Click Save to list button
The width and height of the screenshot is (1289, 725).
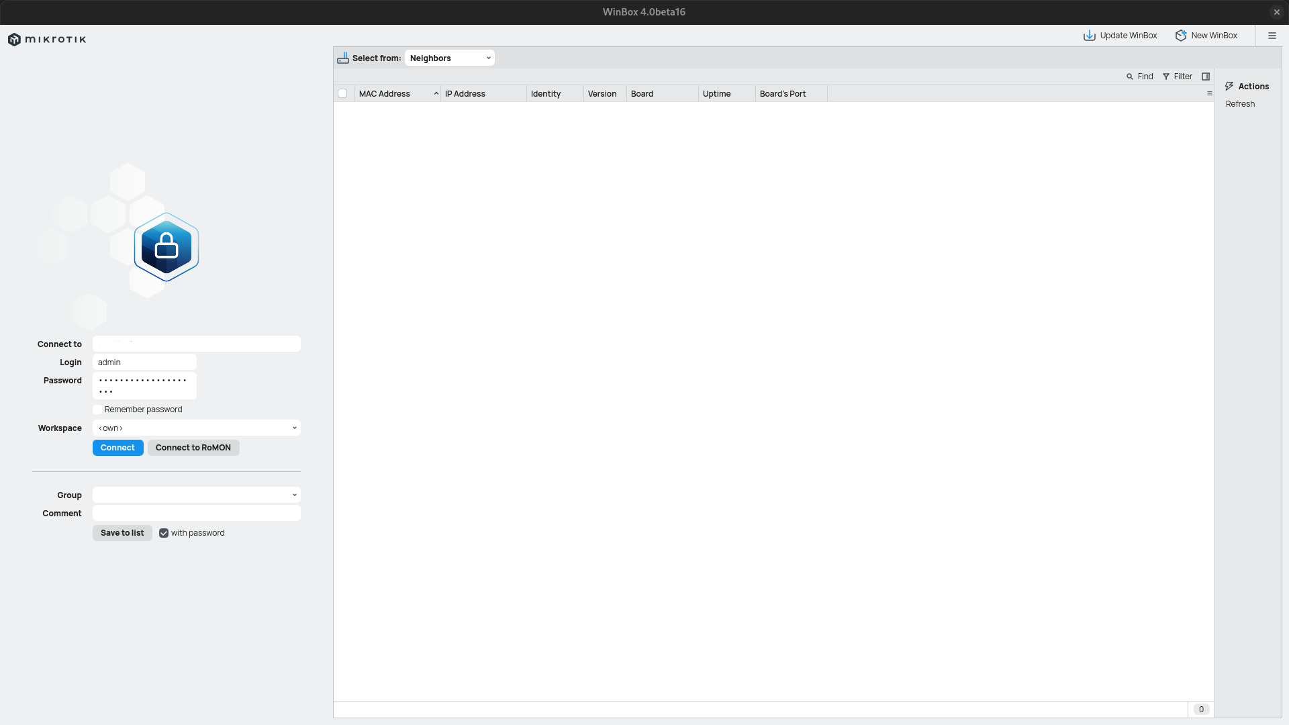122,533
